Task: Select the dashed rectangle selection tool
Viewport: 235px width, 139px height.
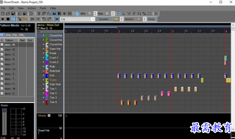Action: [x=150, y=14]
